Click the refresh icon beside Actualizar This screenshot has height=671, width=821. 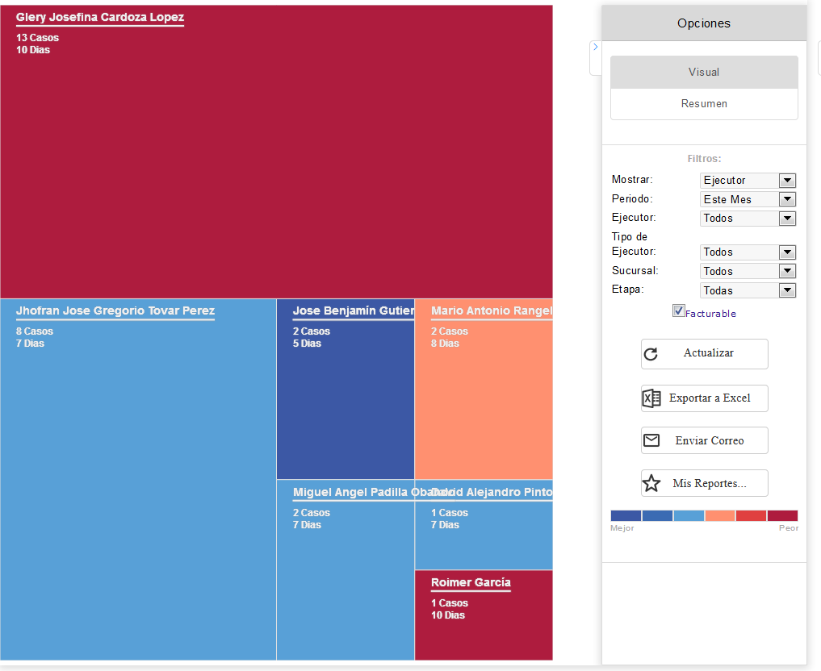(x=651, y=354)
